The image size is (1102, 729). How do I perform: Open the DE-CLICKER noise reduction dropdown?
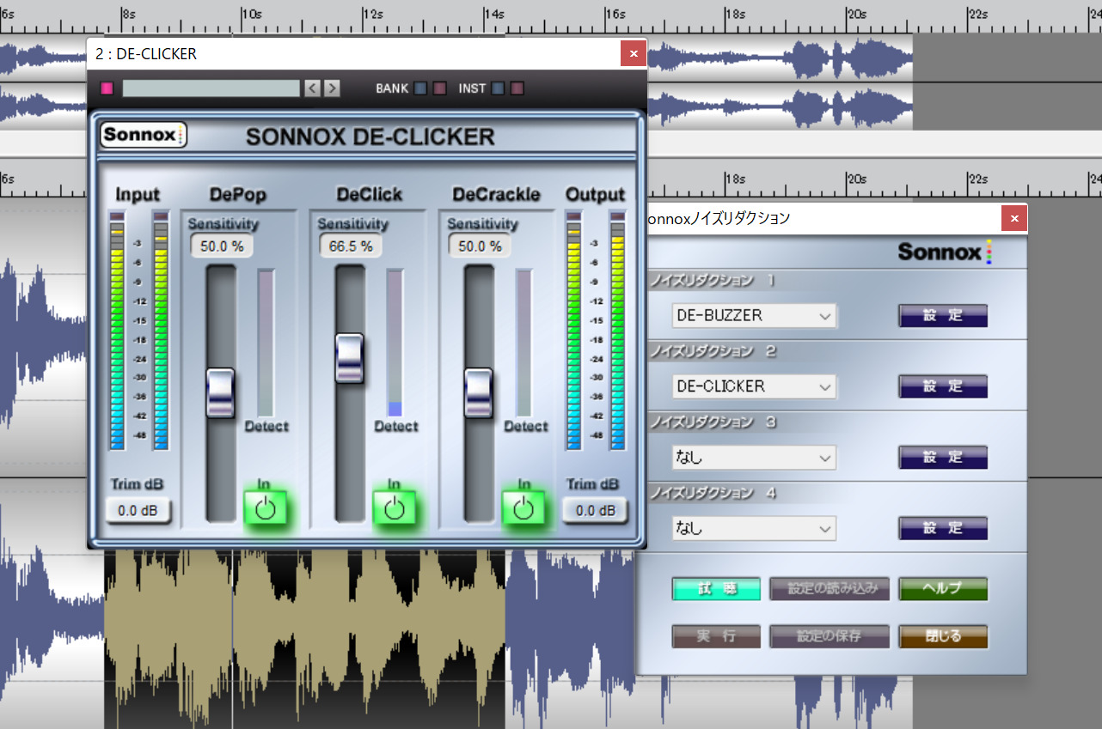(753, 386)
